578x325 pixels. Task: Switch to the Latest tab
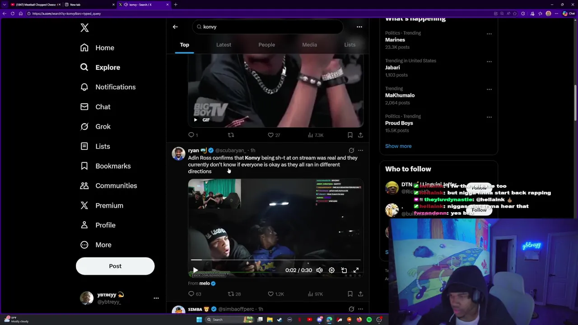[x=224, y=45]
